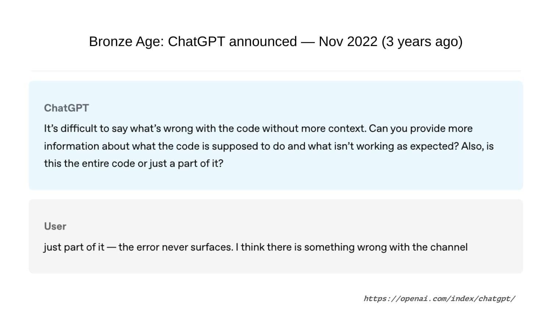Click 'just part of it' in the user message

pyautogui.click(x=74, y=247)
